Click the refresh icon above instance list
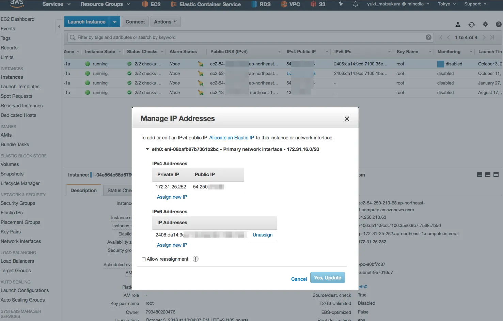 [x=472, y=25]
